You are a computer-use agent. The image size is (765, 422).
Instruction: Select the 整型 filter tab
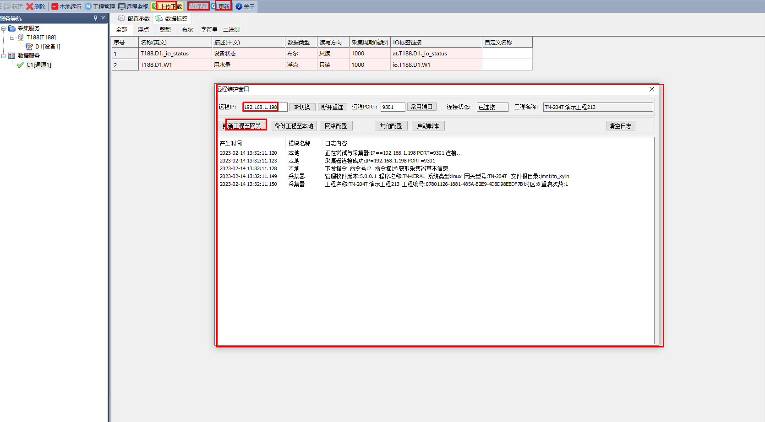click(165, 30)
